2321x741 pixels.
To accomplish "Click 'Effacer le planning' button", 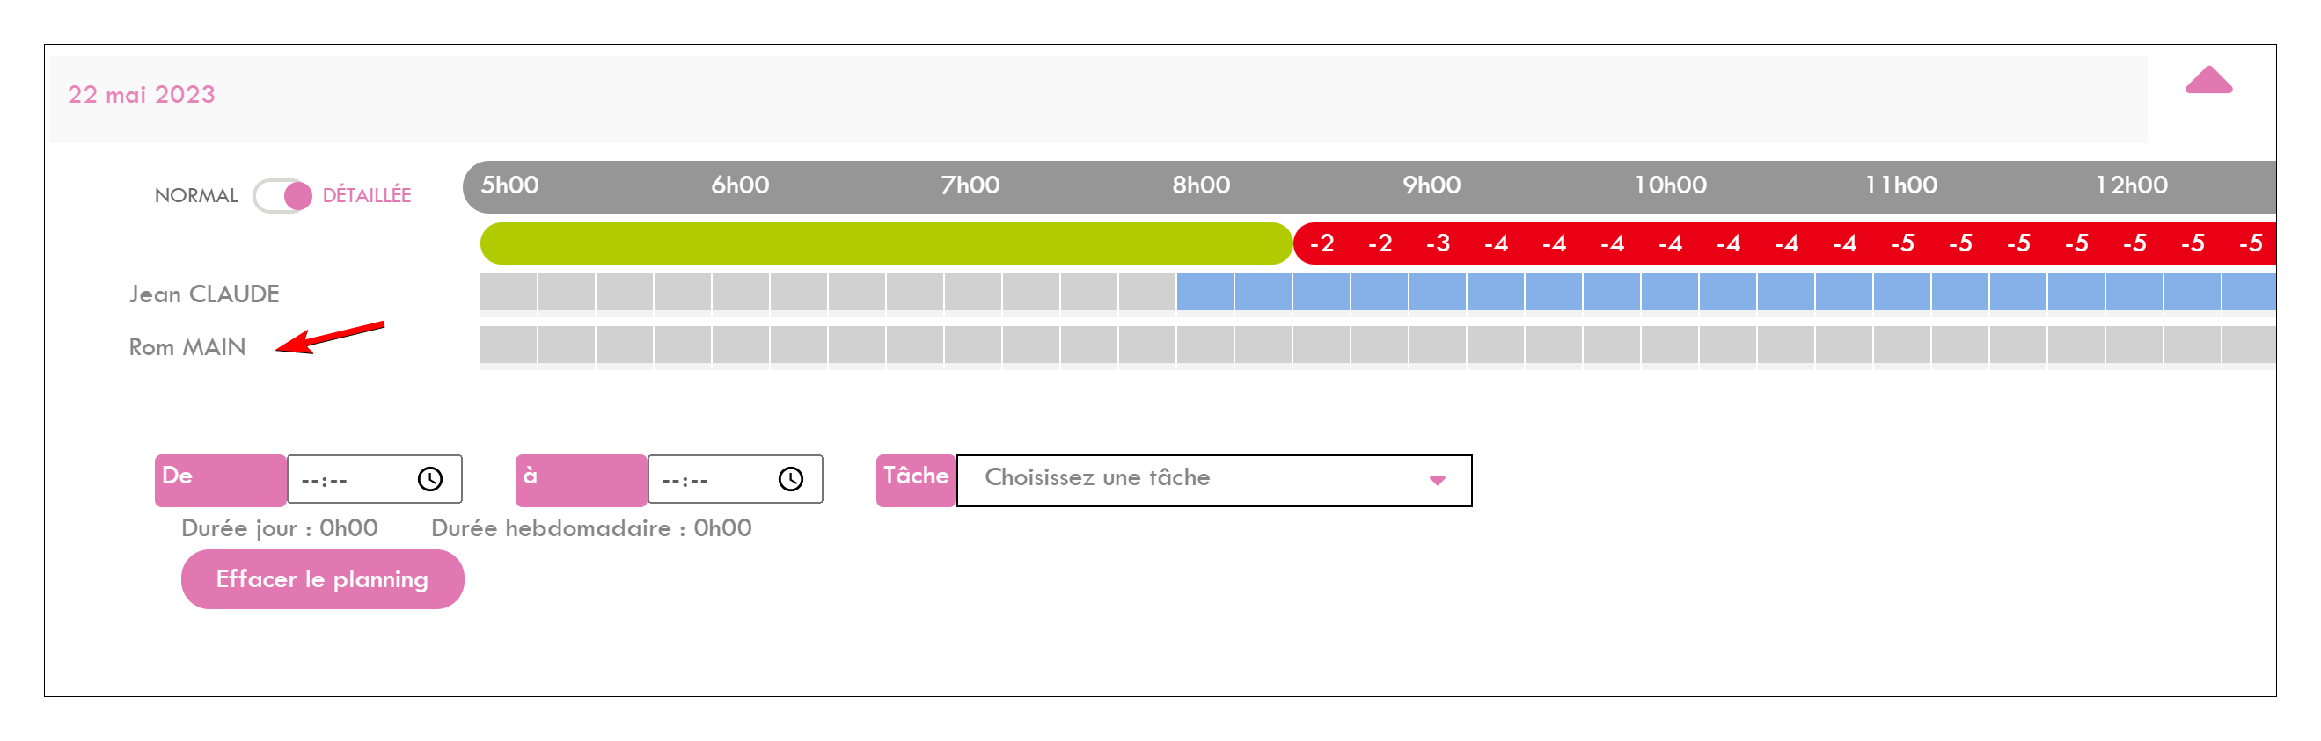I will point(323,579).
